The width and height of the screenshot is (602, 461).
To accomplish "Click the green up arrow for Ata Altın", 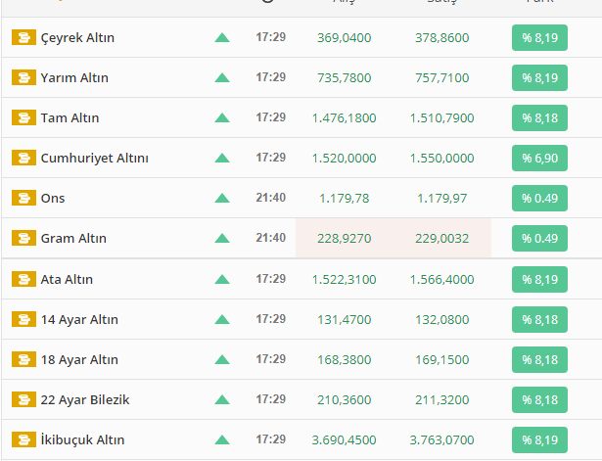I will tap(222, 279).
